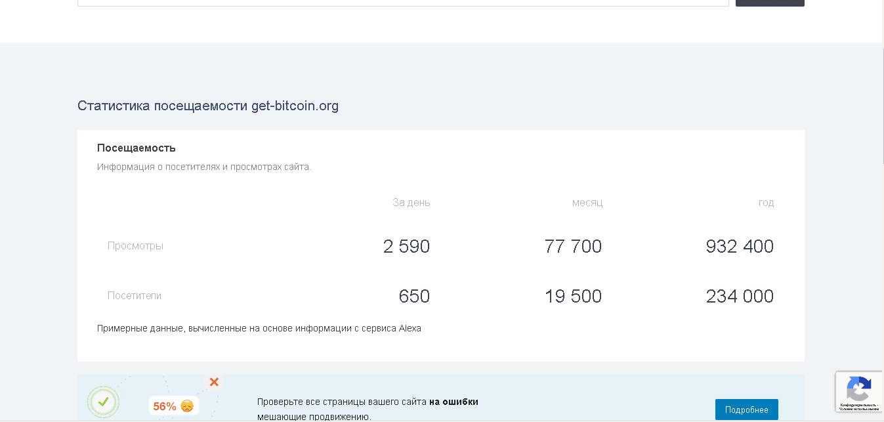Open the Условия использования terms link
Screen dimensions: 884x422
[x=858, y=409]
